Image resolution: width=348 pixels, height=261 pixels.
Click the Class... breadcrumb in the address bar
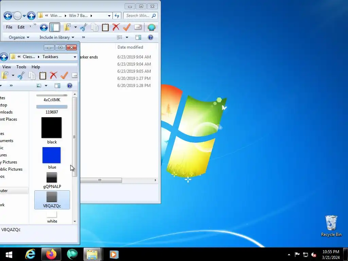pos(29,57)
